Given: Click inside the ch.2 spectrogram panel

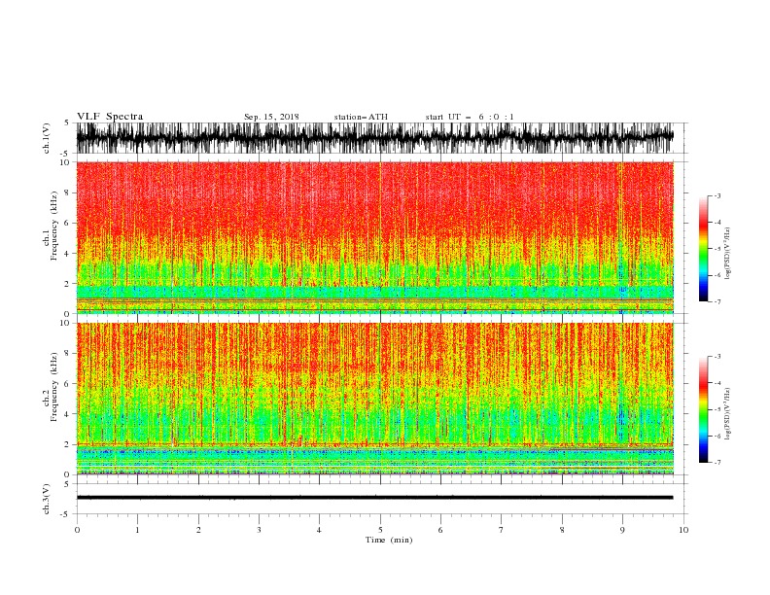Looking at the screenshot, I should point(375,399).
